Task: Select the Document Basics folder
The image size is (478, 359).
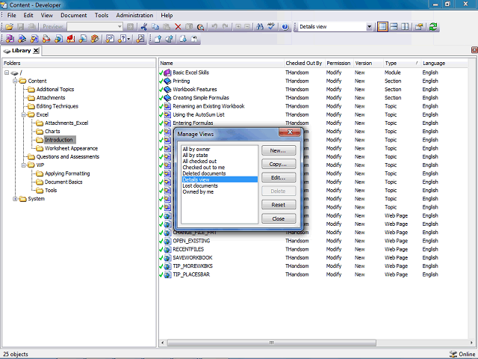Action: tap(63, 182)
